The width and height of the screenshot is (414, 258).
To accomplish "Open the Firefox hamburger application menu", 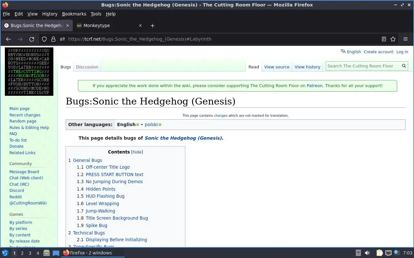I will 406,39.
